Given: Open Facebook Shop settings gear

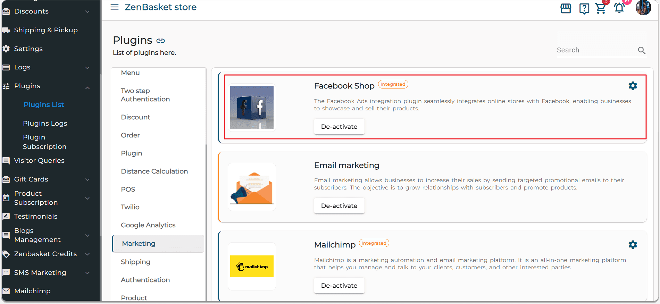Looking at the screenshot, I should (x=633, y=86).
